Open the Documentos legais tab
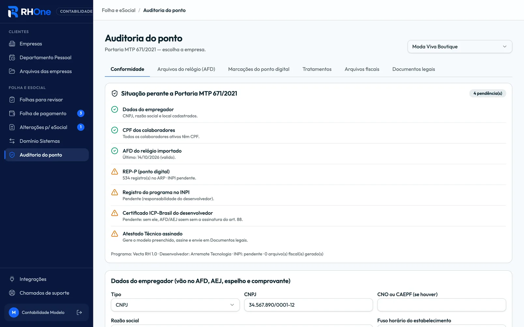524x327 pixels. 414,69
